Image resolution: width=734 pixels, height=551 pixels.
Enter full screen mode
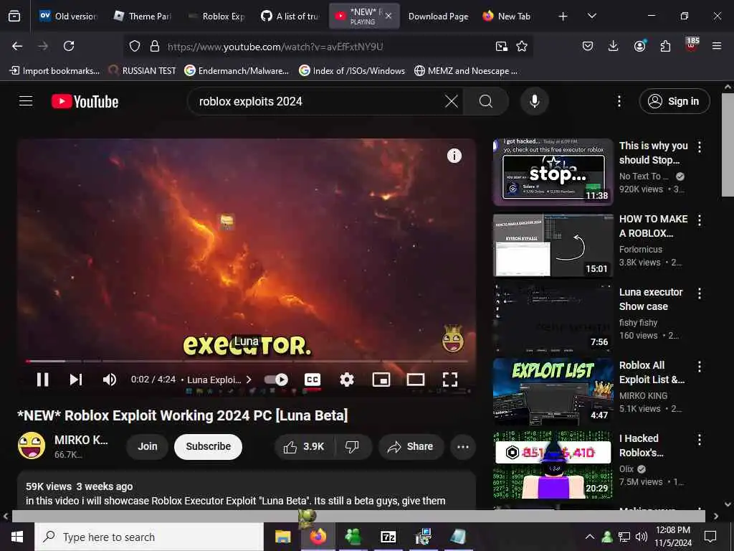click(x=450, y=380)
